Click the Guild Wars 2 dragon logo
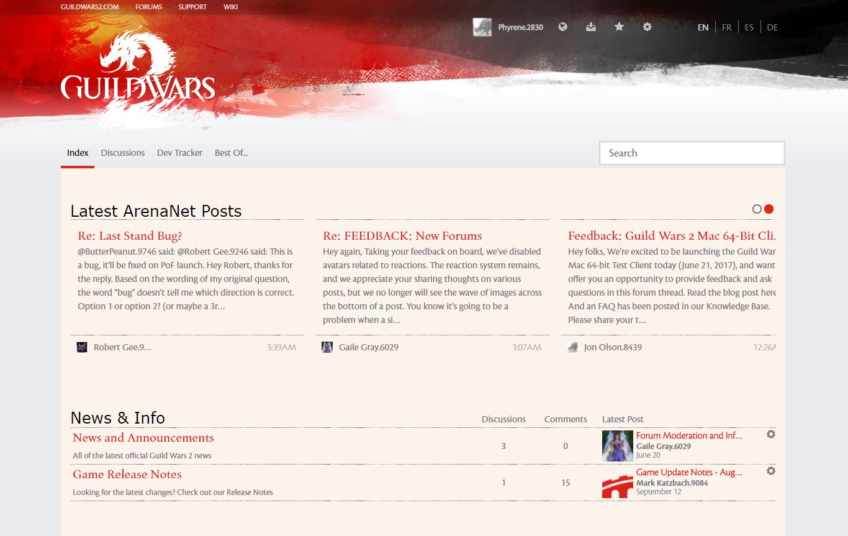The height and width of the screenshot is (536, 848). tap(138, 79)
